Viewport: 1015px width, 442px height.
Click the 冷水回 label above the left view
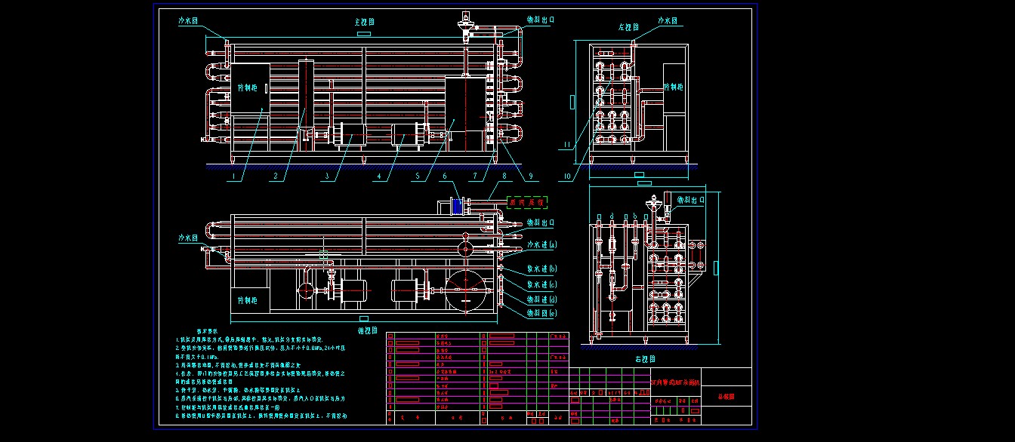pos(667,21)
